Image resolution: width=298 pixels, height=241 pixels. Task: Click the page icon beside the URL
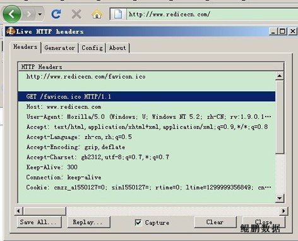[x=118, y=14]
